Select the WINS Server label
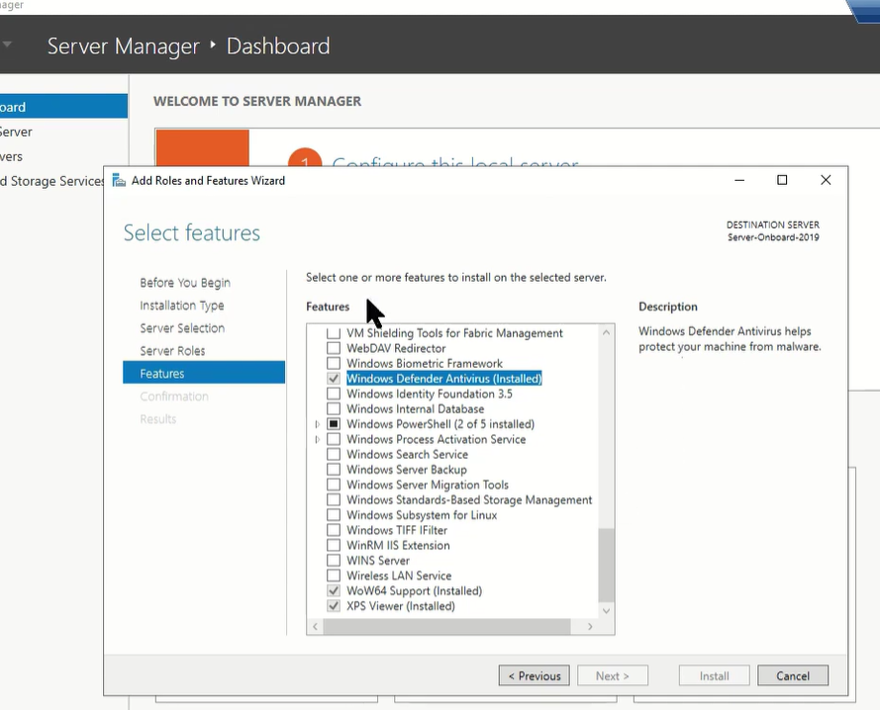The width and height of the screenshot is (880, 710). pyautogui.click(x=378, y=561)
